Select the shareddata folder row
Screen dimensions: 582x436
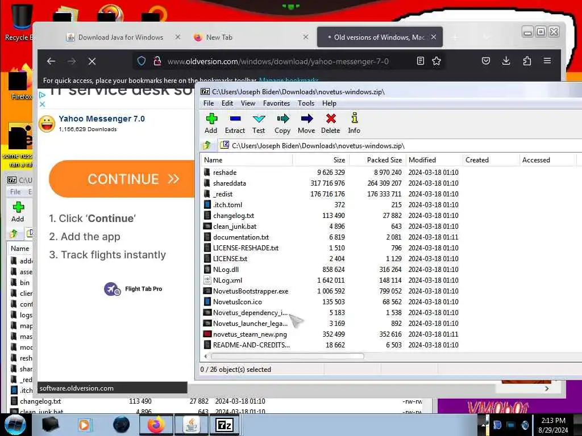point(331,183)
